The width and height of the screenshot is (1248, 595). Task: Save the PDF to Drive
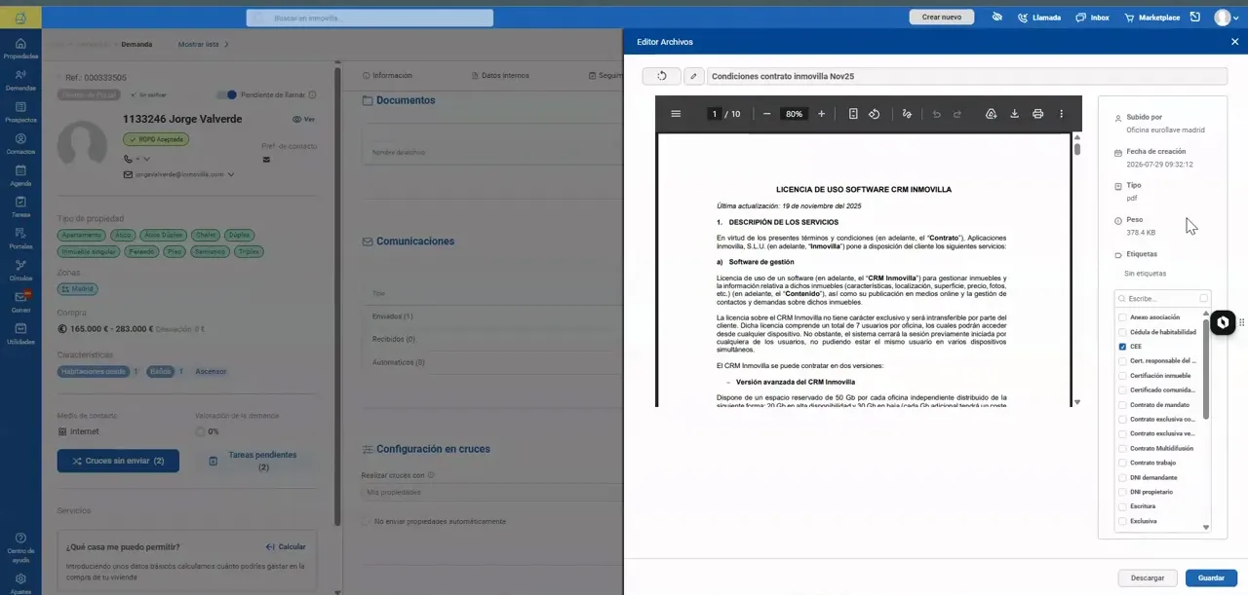[x=991, y=114]
